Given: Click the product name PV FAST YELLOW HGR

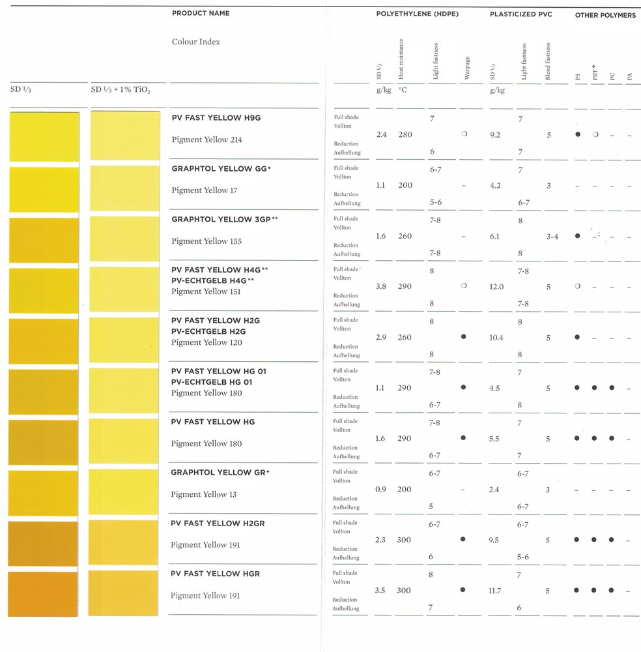Looking at the screenshot, I should point(215,574).
